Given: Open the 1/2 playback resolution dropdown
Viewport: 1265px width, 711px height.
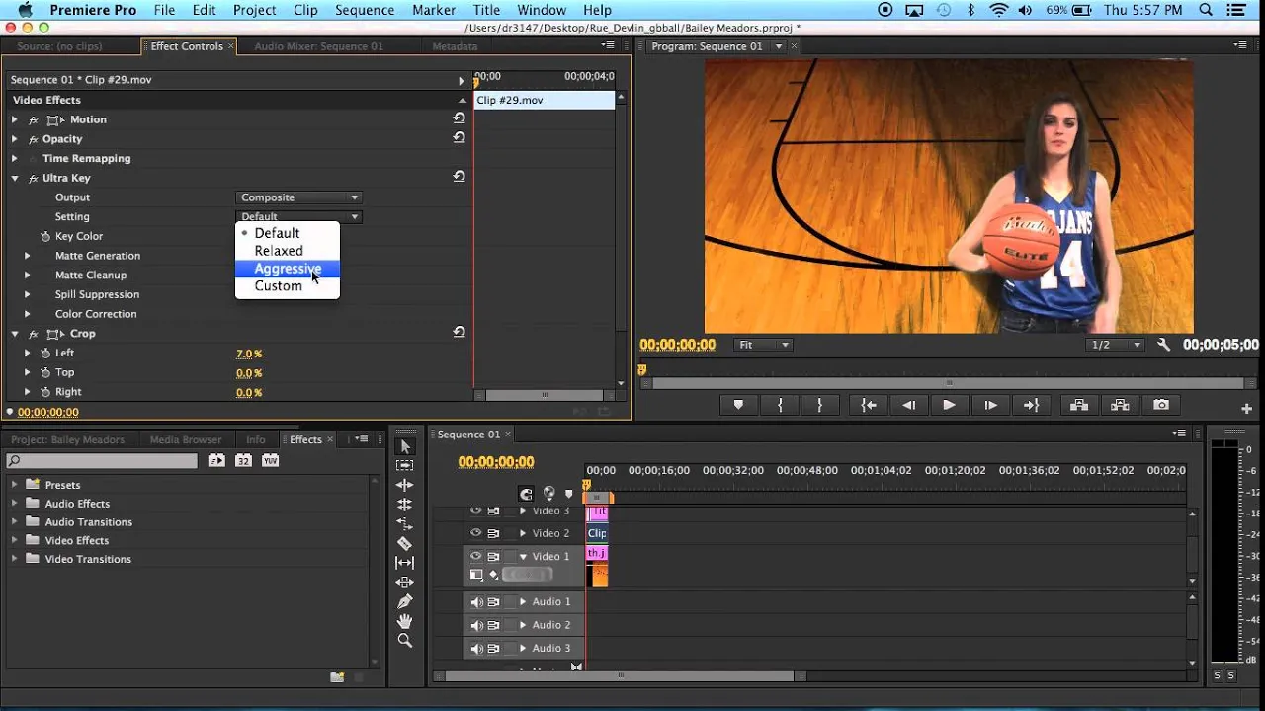Looking at the screenshot, I should click(1116, 345).
